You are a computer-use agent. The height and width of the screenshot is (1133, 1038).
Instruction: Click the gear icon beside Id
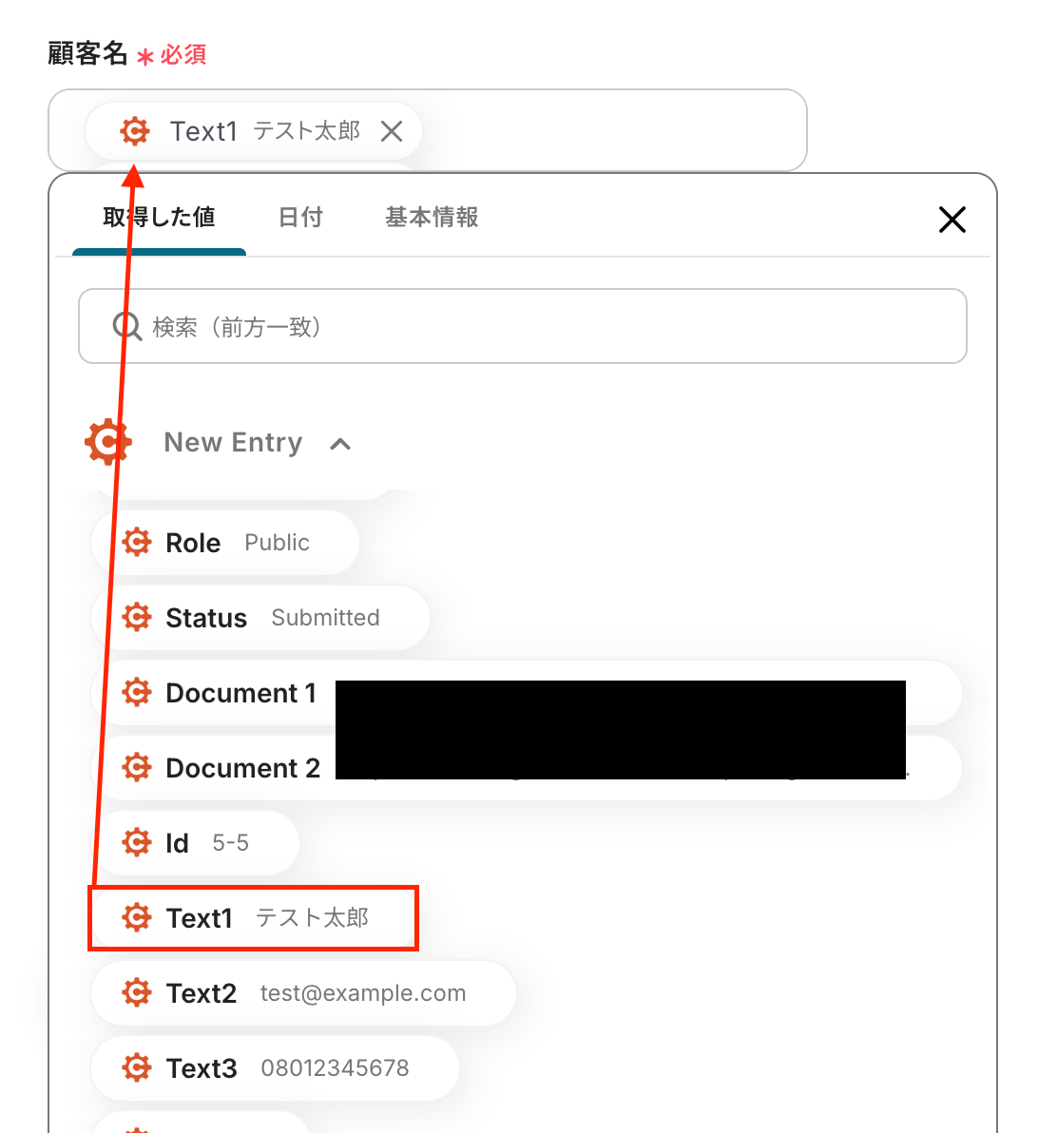[137, 842]
